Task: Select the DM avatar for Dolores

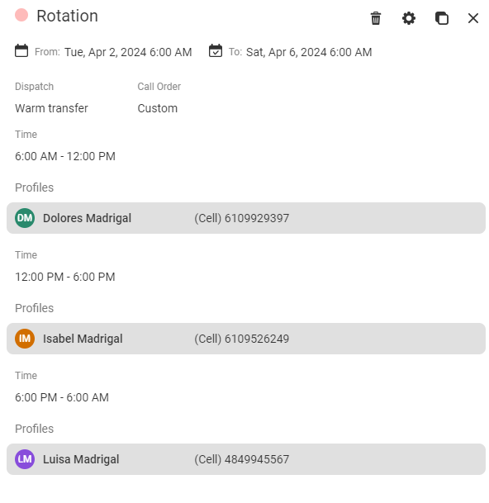Action: [25, 218]
